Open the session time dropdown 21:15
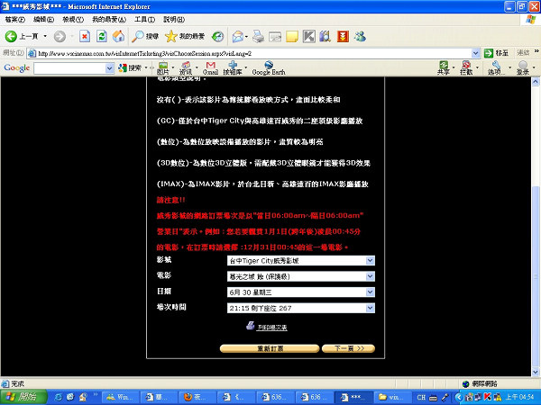This screenshot has width=541, height=405. coord(300,308)
